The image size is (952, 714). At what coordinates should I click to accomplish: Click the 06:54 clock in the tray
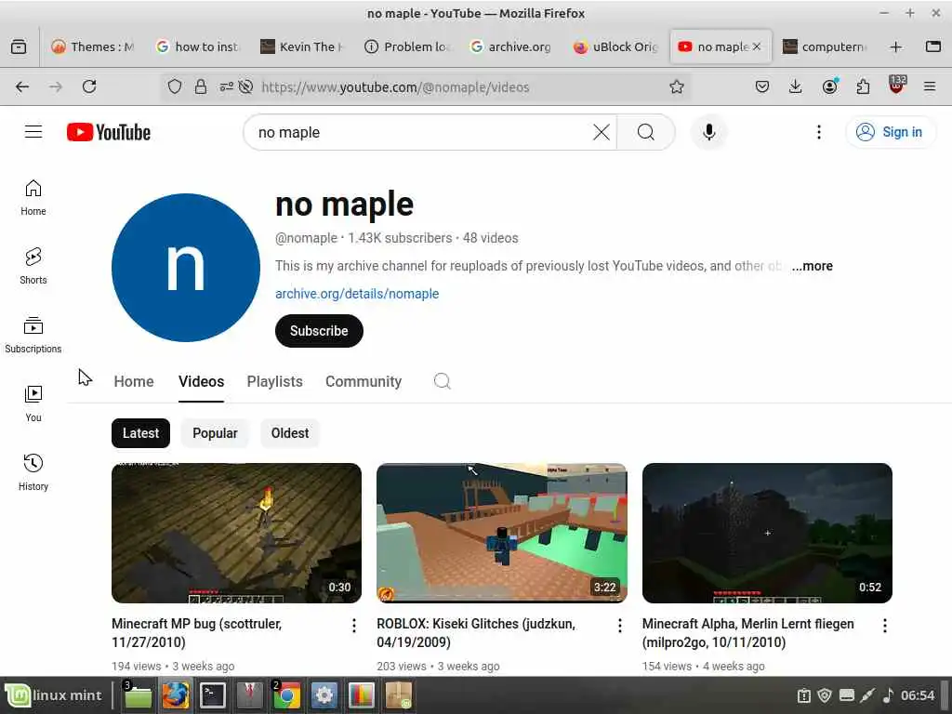click(918, 695)
